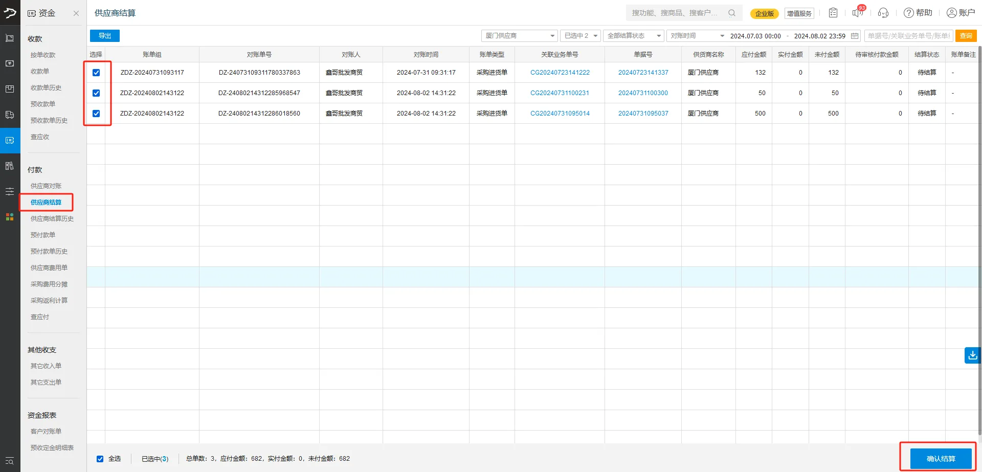Uncheck row ZDZ-20240731093117 checkbox
The width and height of the screenshot is (982, 472).
(x=96, y=73)
